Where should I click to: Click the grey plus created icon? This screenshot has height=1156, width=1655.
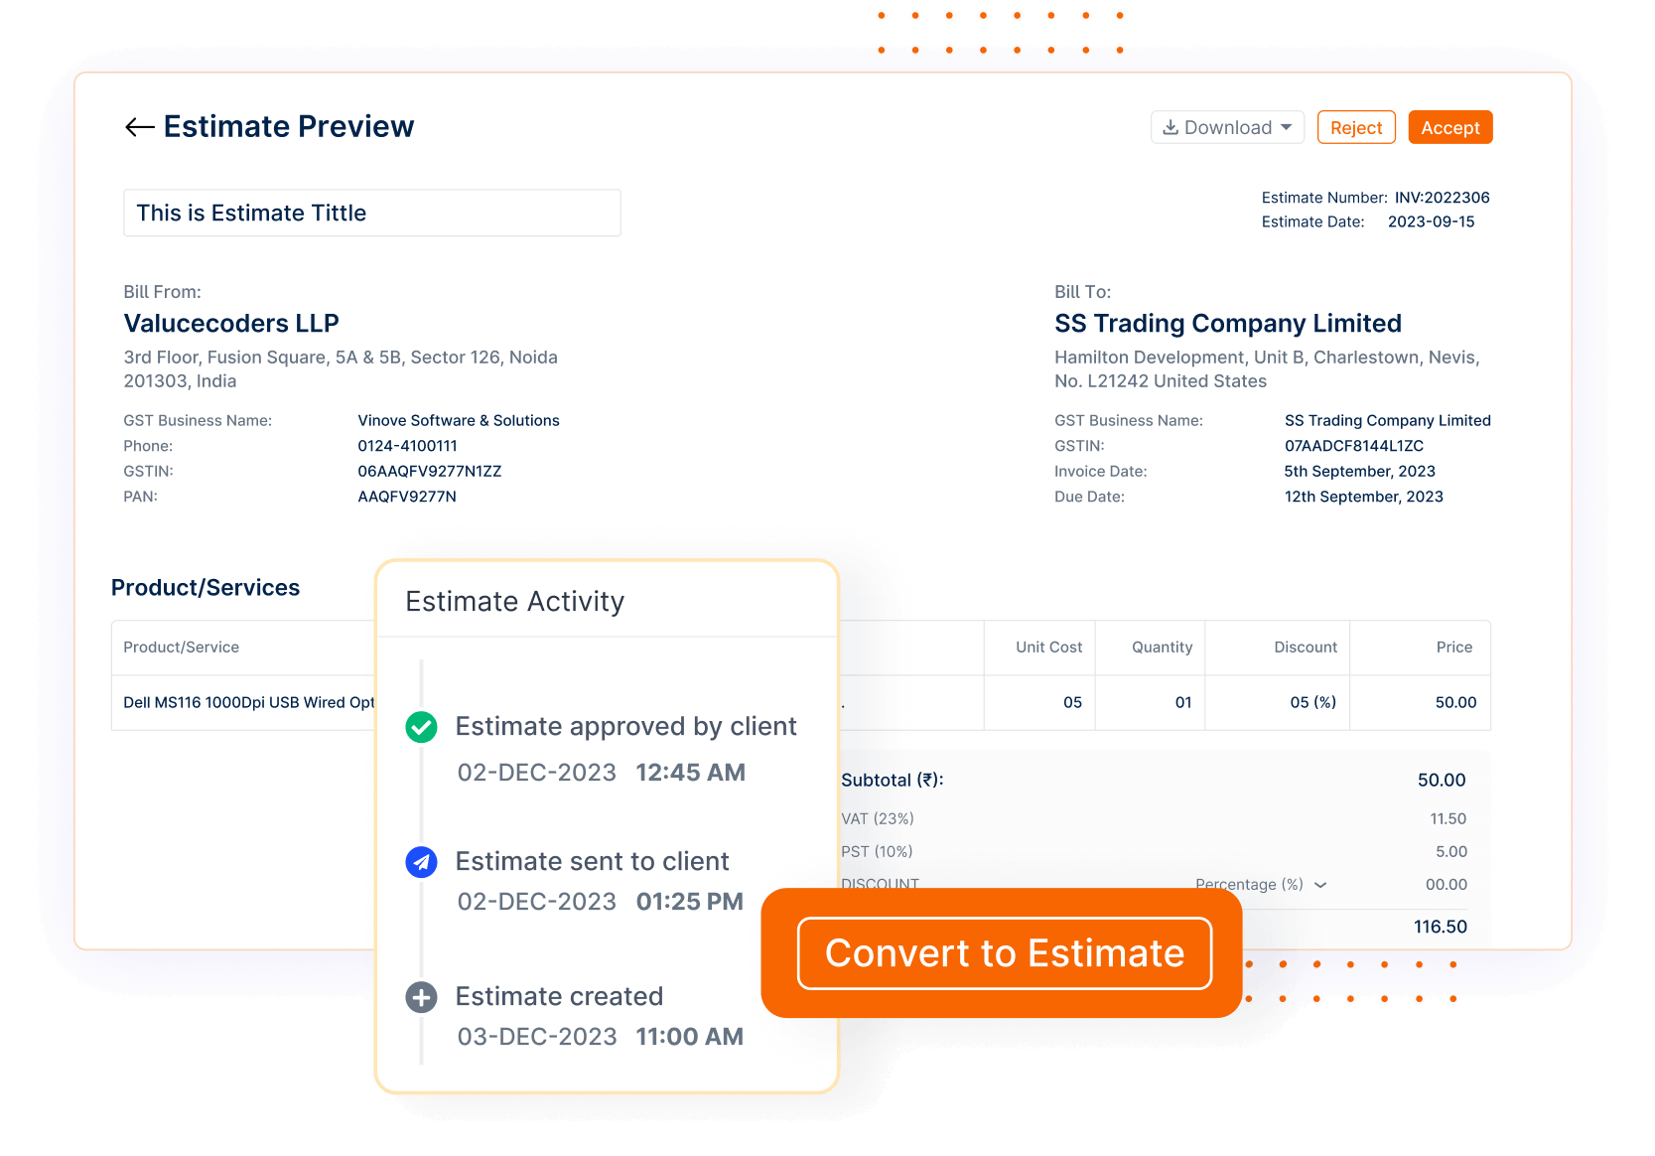422,997
